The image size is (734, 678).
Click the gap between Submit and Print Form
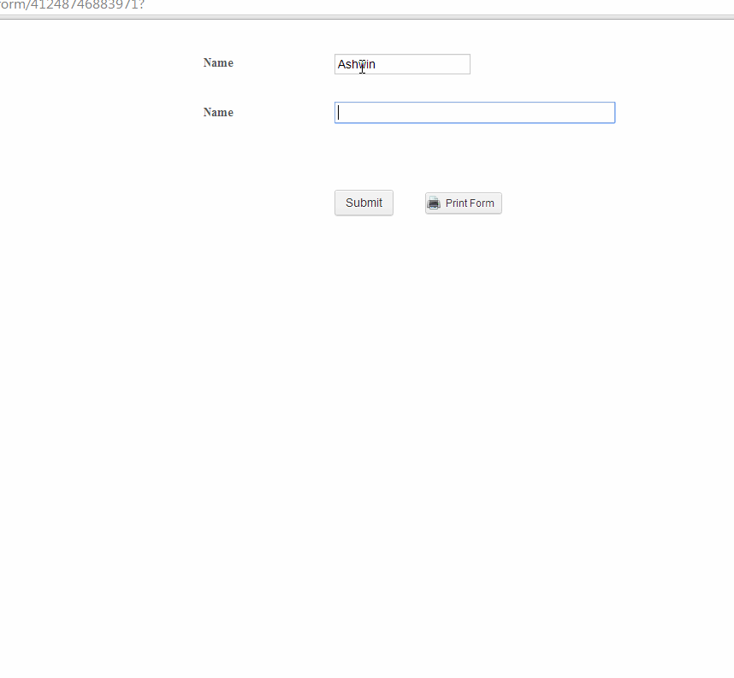[409, 203]
